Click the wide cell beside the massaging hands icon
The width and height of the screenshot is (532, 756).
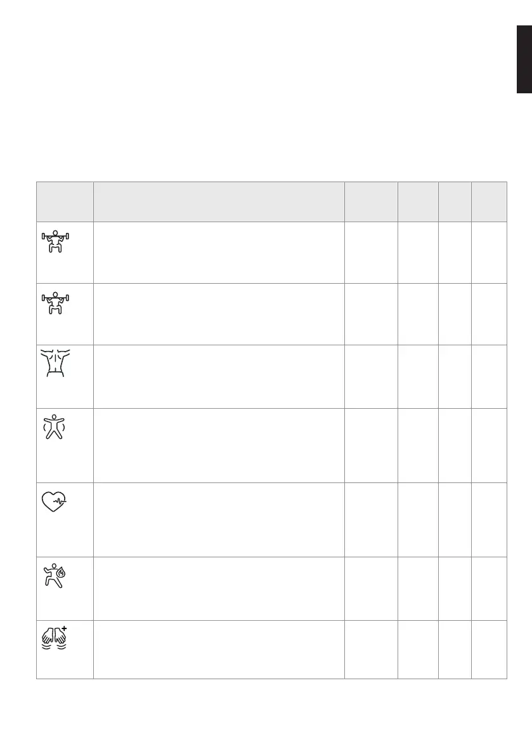(219, 649)
